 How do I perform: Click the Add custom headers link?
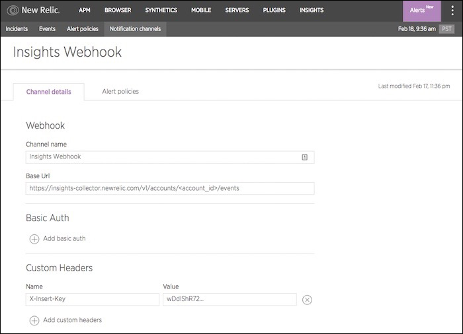(x=72, y=320)
